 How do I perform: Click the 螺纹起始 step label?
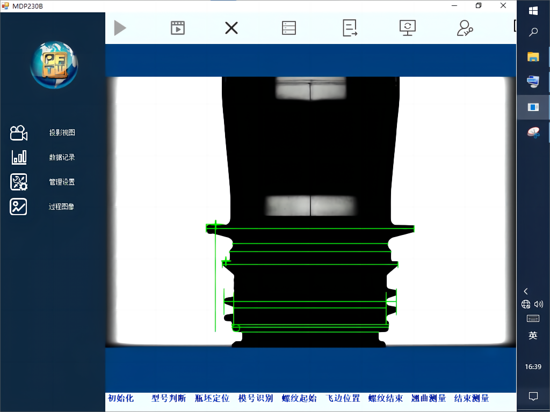[299, 398]
